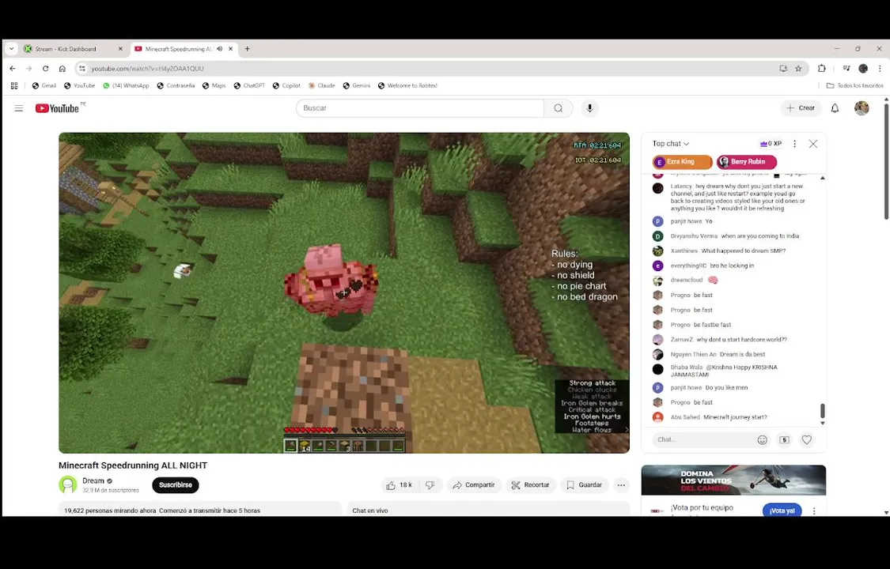Go to YouTube home via logo
Image resolution: width=890 pixels, height=569 pixels.
pyautogui.click(x=57, y=108)
